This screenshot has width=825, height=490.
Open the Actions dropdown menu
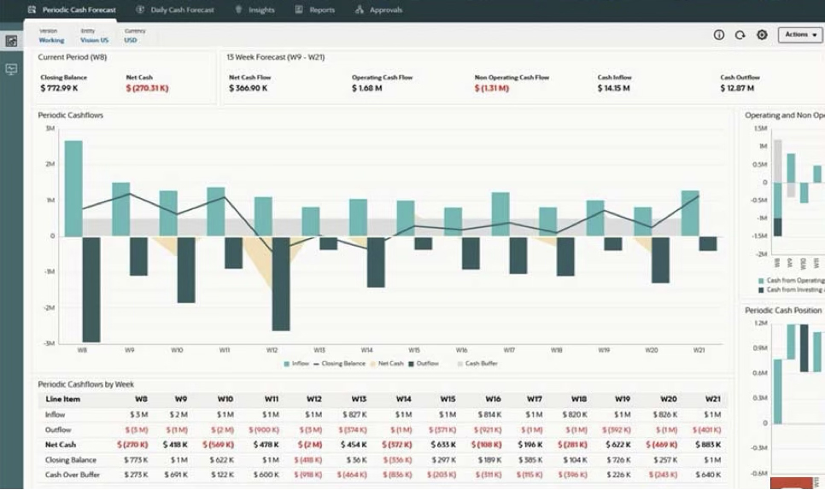point(800,35)
